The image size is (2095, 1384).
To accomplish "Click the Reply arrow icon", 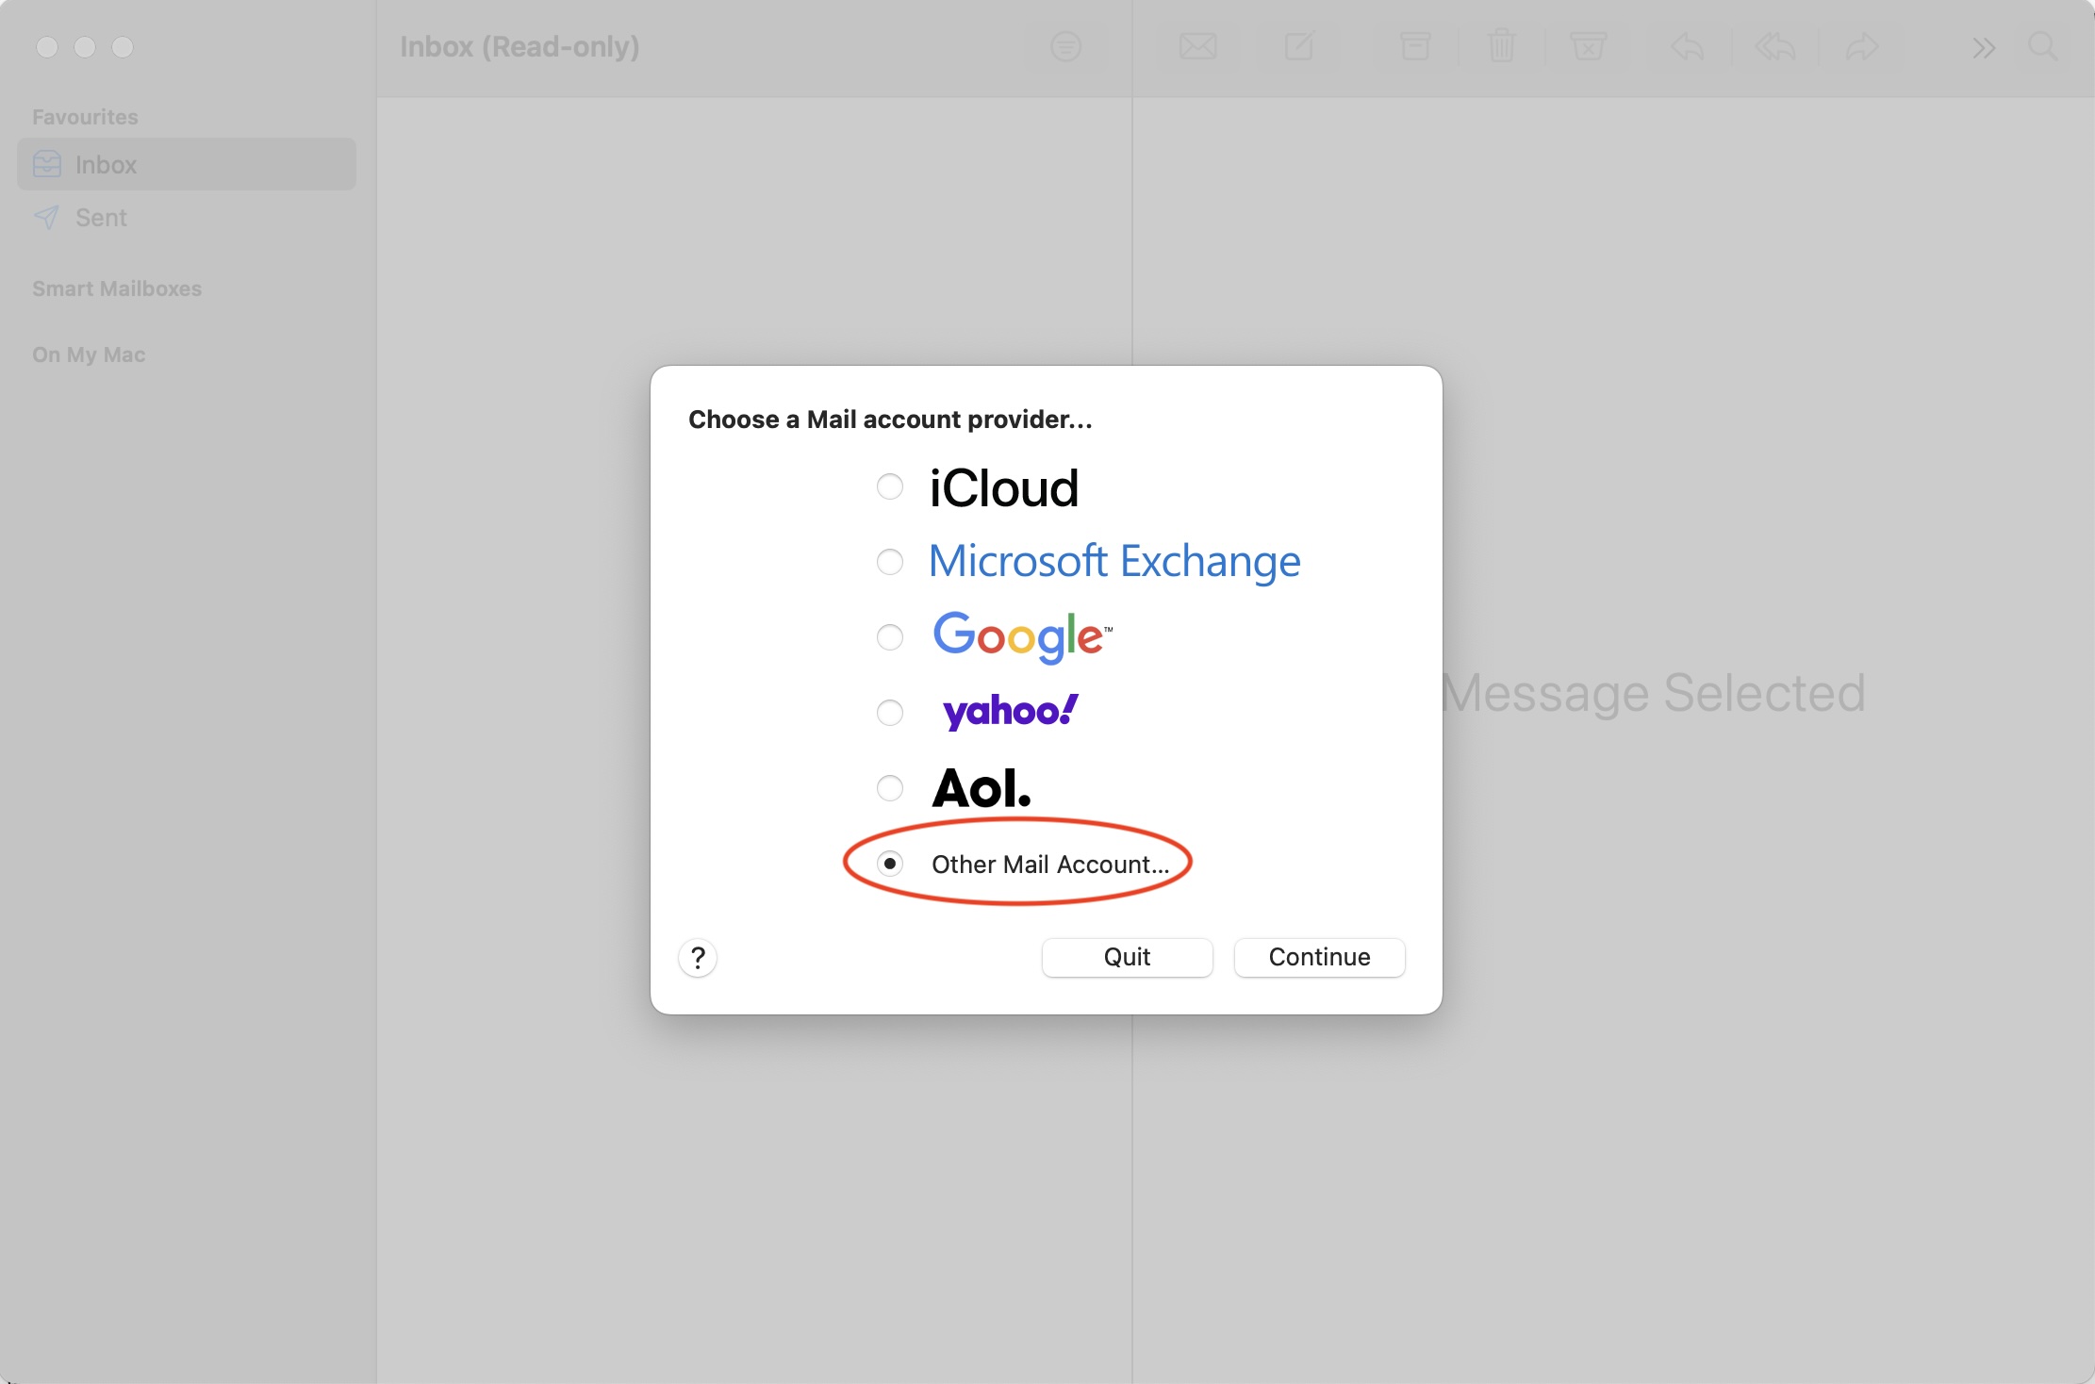I will (x=1687, y=46).
